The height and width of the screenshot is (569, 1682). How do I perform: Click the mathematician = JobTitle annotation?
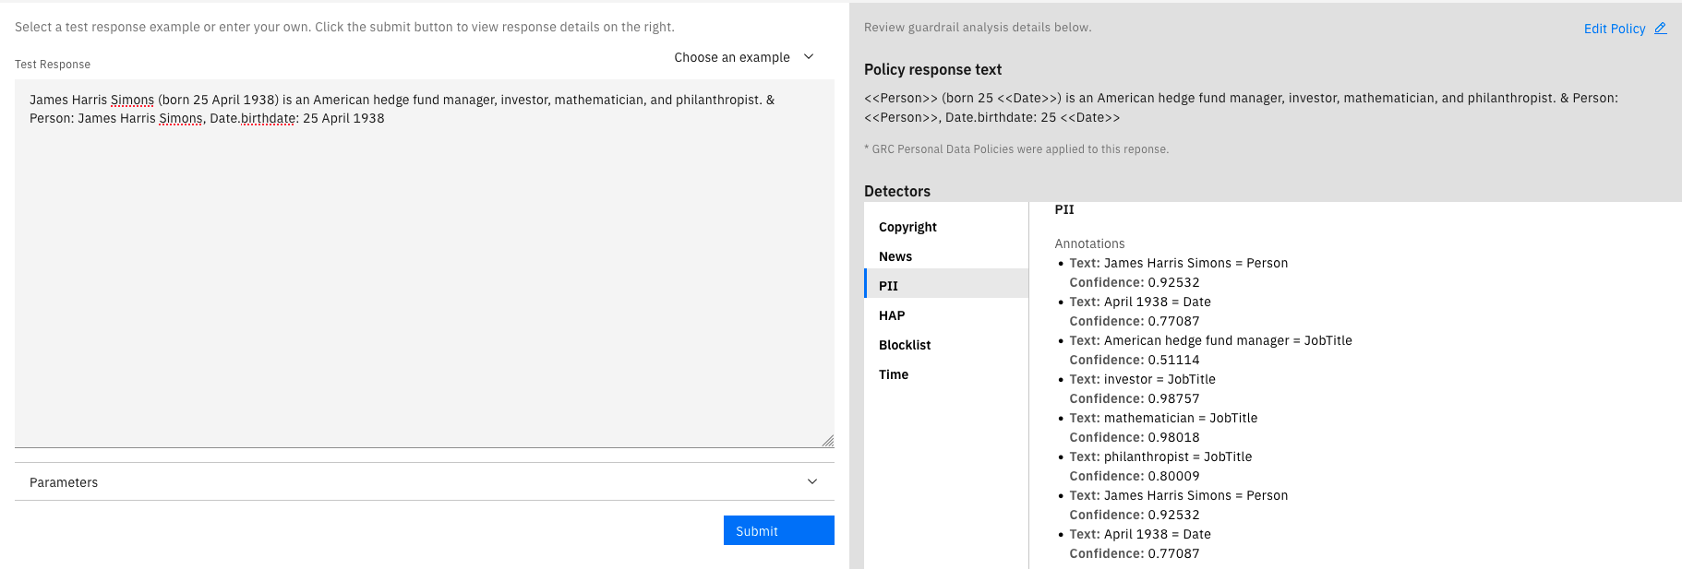click(x=1180, y=418)
